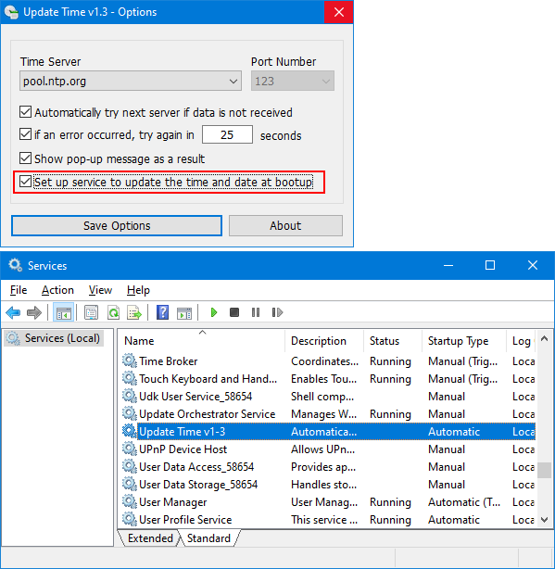Click the blue Back arrow in Services toolbar
555x569 pixels.
click(13, 312)
